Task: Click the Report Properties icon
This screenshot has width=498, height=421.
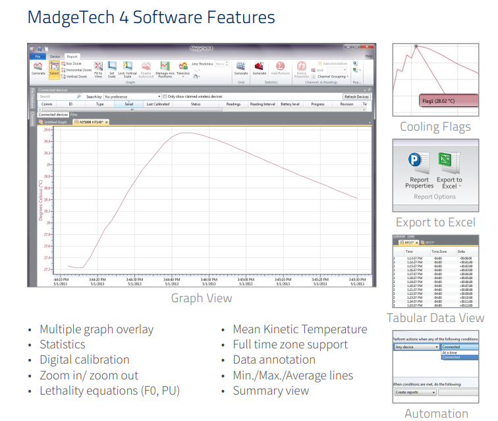Action: [x=419, y=162]
